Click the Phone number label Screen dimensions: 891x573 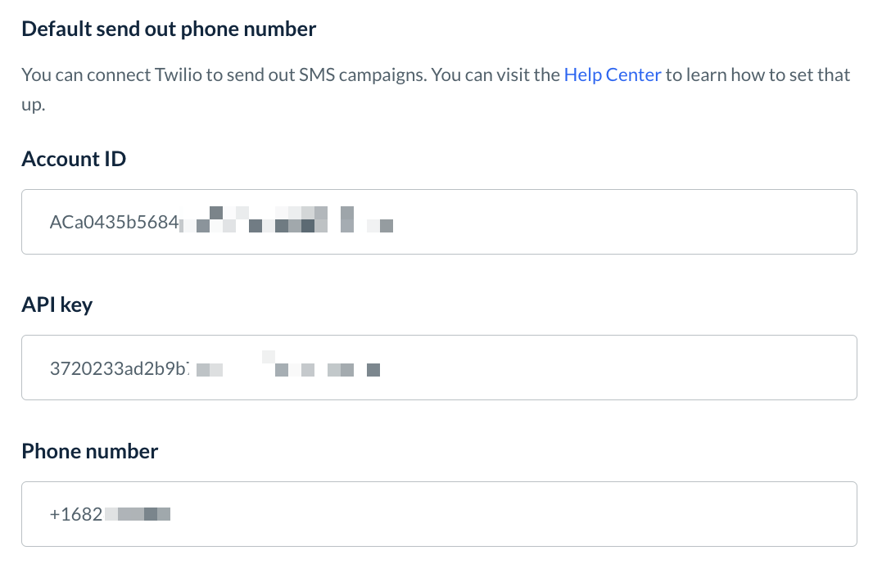click(89, 451)
